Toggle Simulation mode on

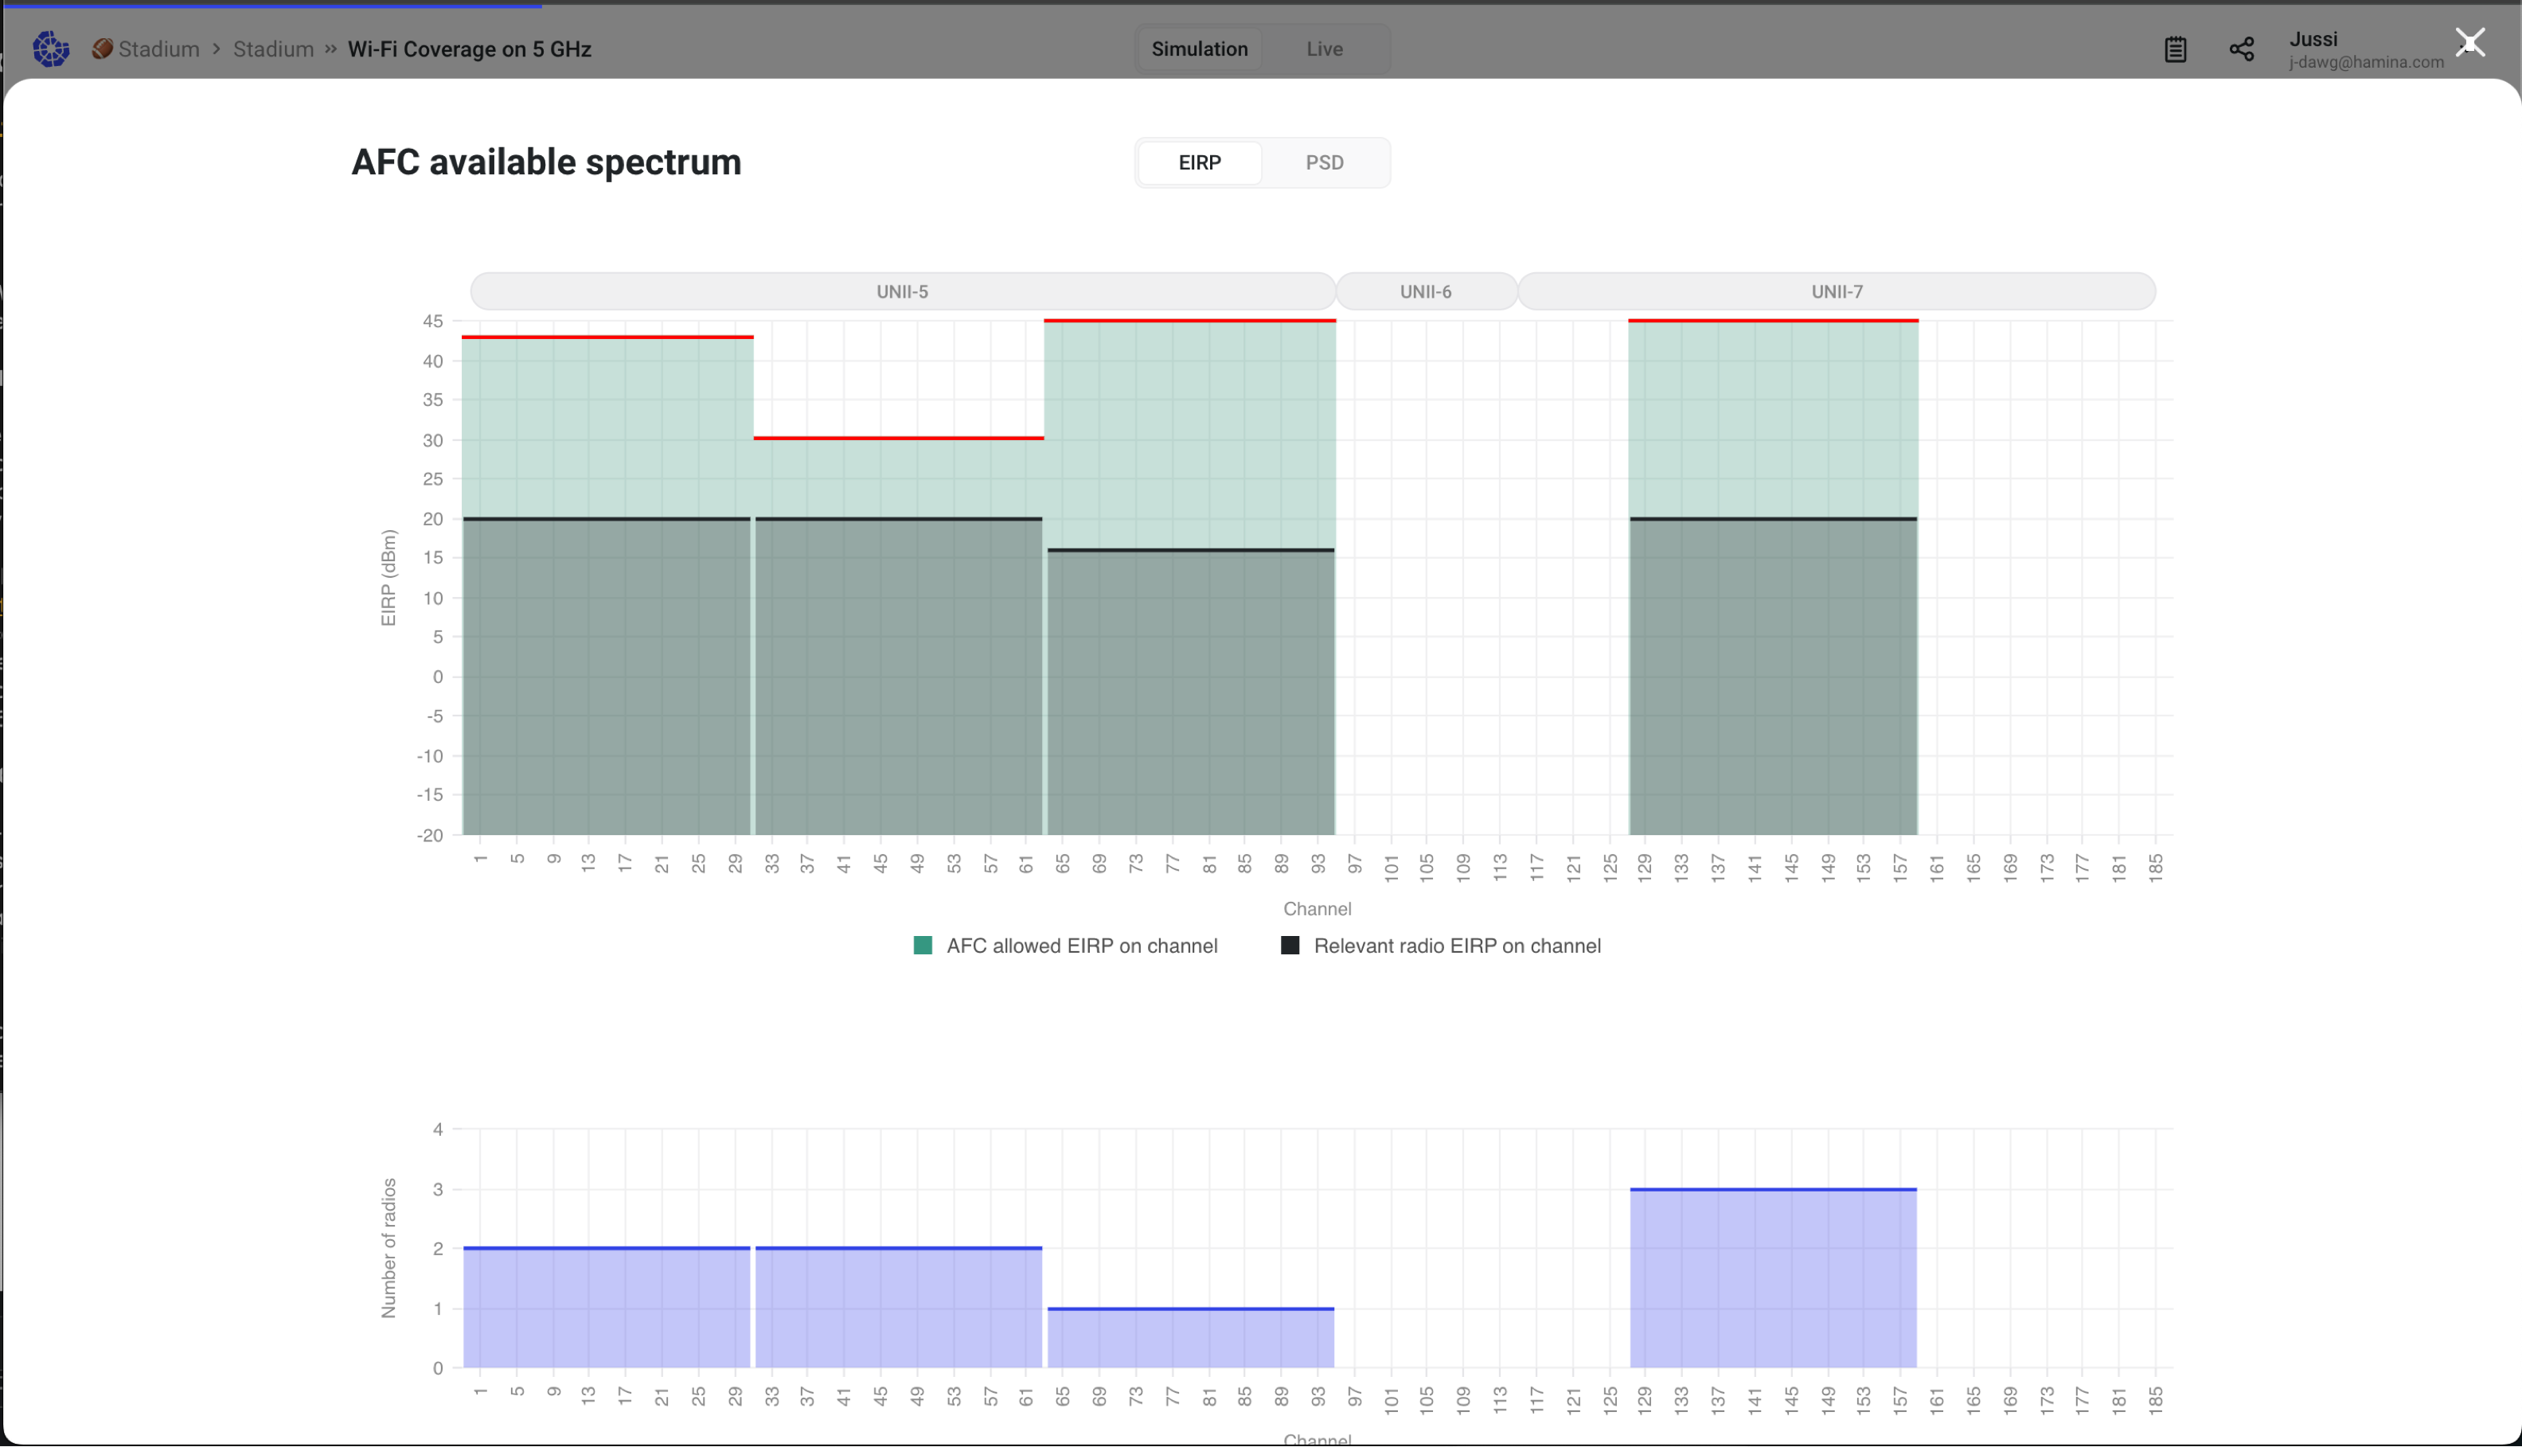pyautogui.click(x=1200, y=48)
